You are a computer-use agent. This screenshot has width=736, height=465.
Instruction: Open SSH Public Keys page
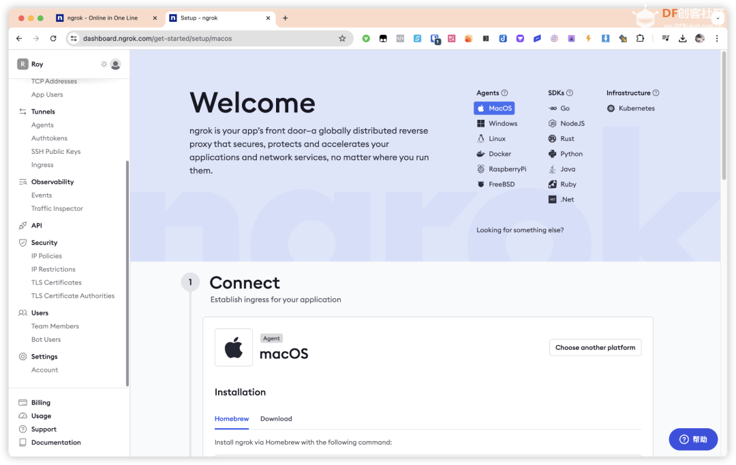(56, 151)
